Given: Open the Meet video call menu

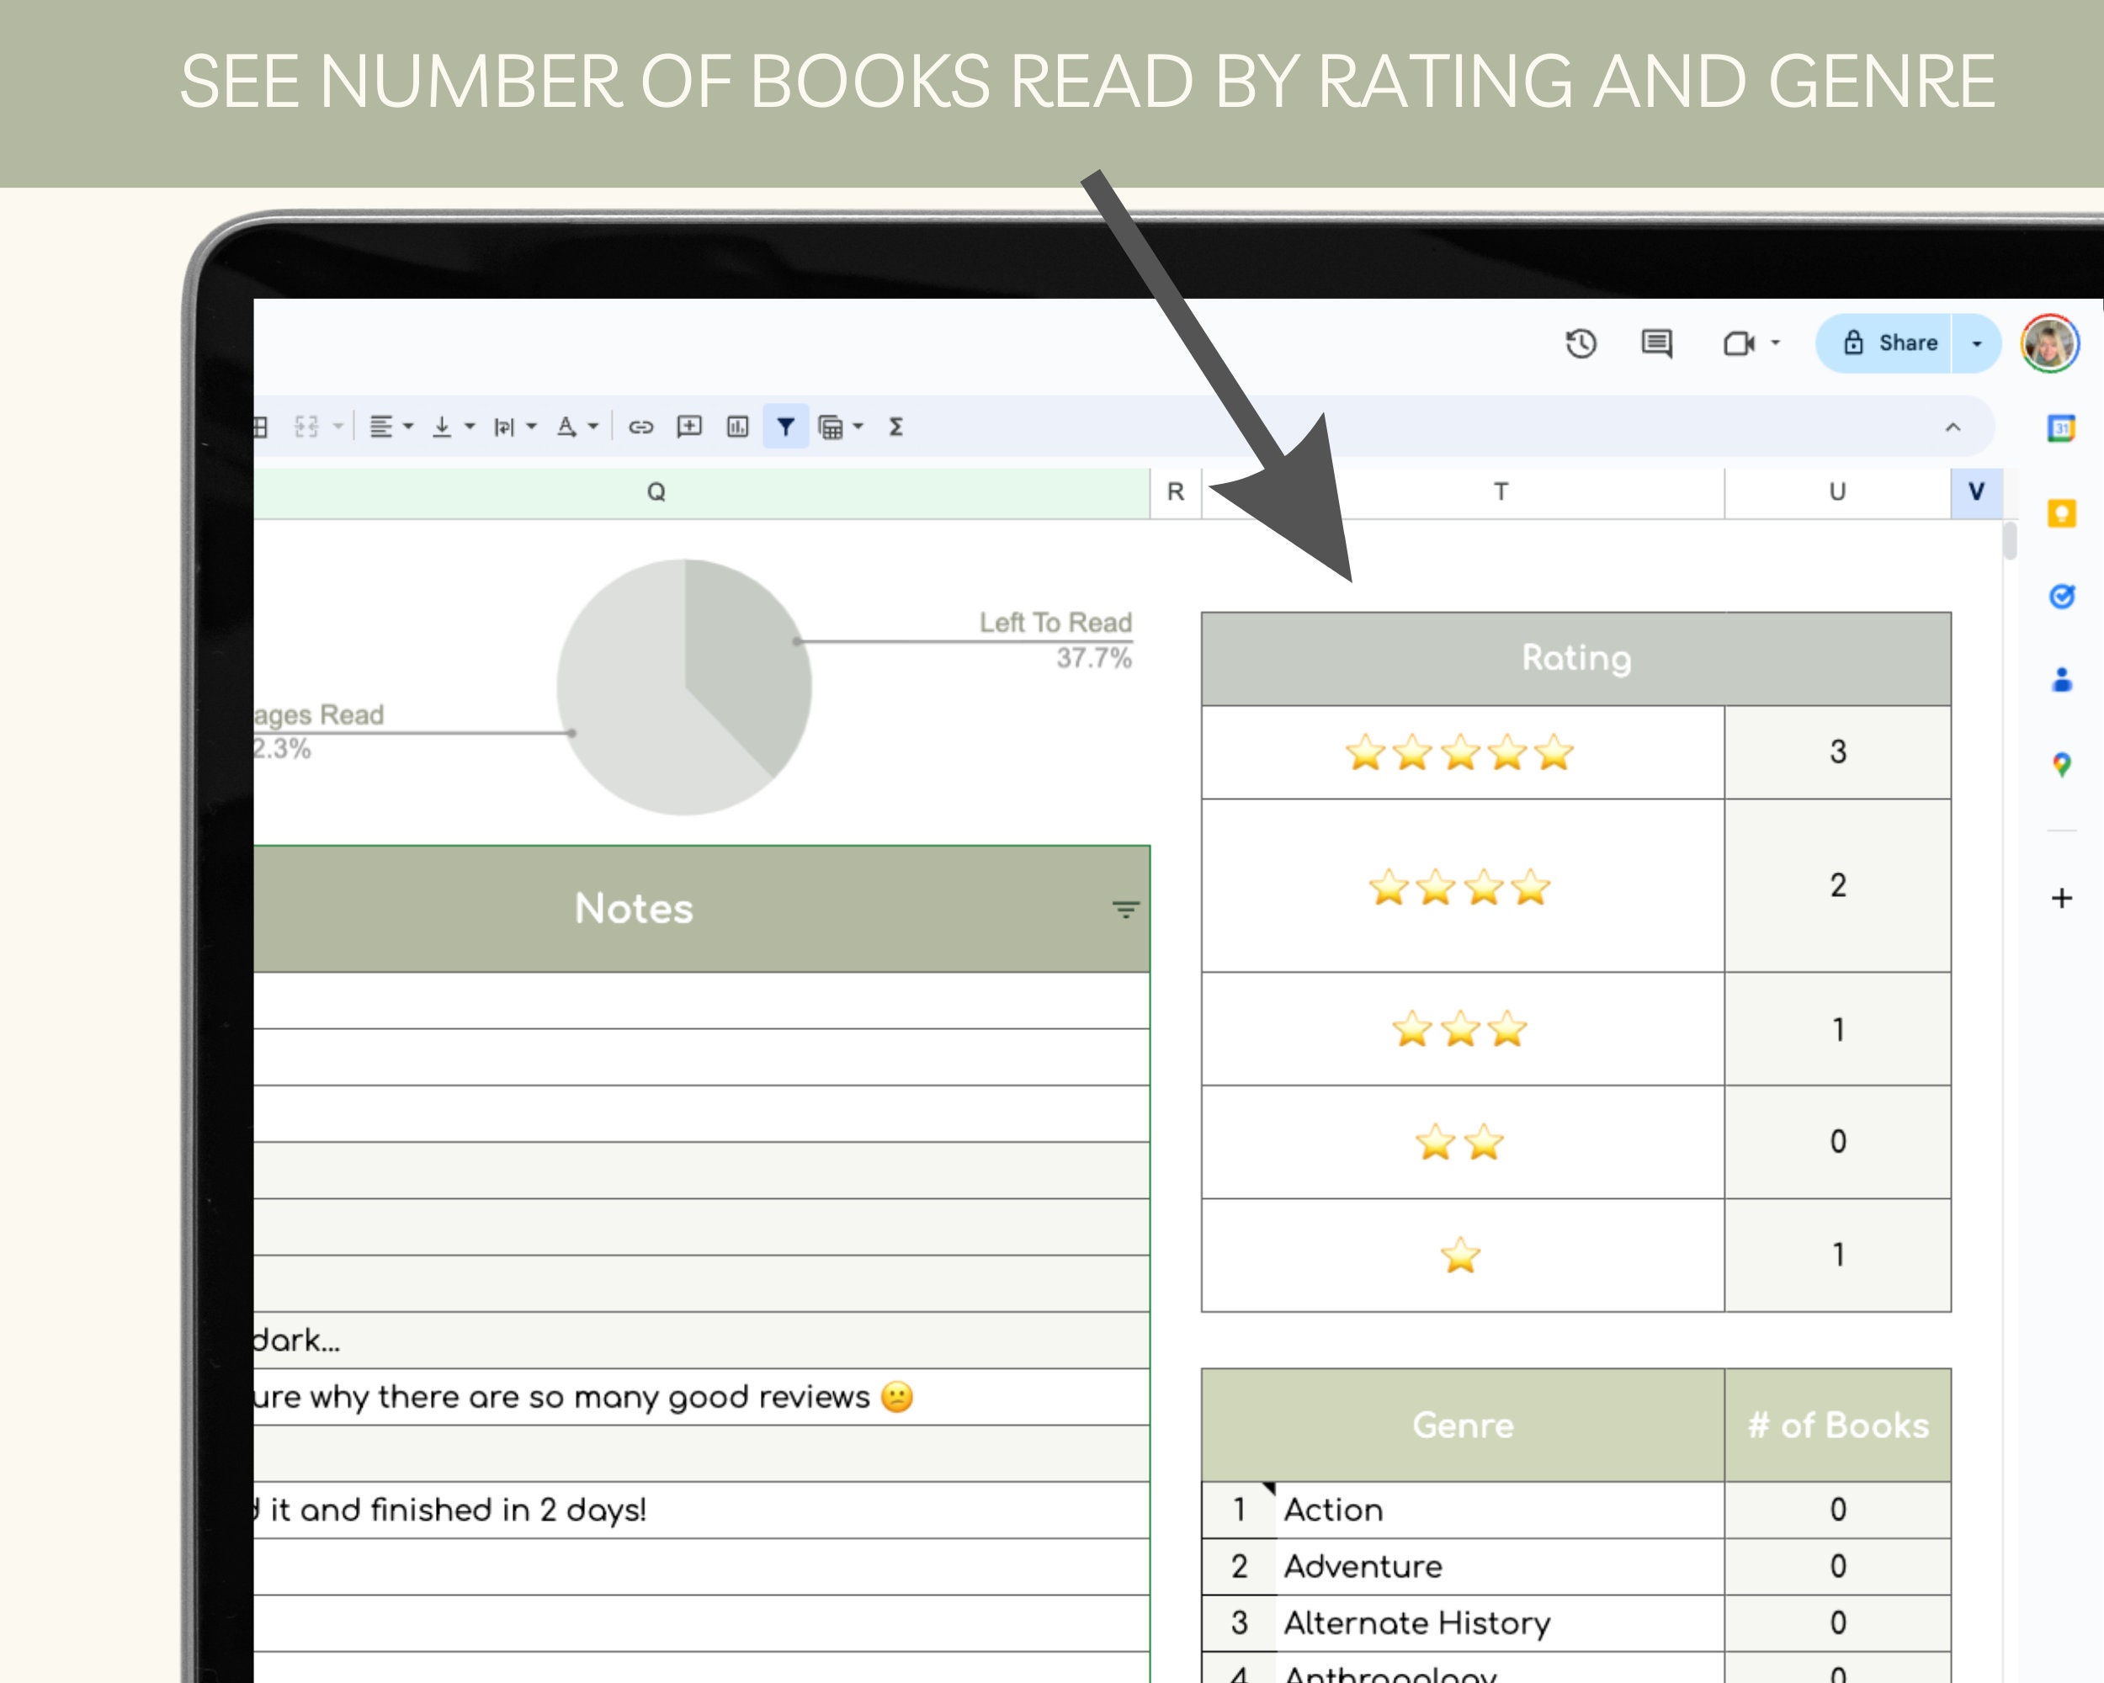Looking at the screenshot, I should coord(1775,343).
